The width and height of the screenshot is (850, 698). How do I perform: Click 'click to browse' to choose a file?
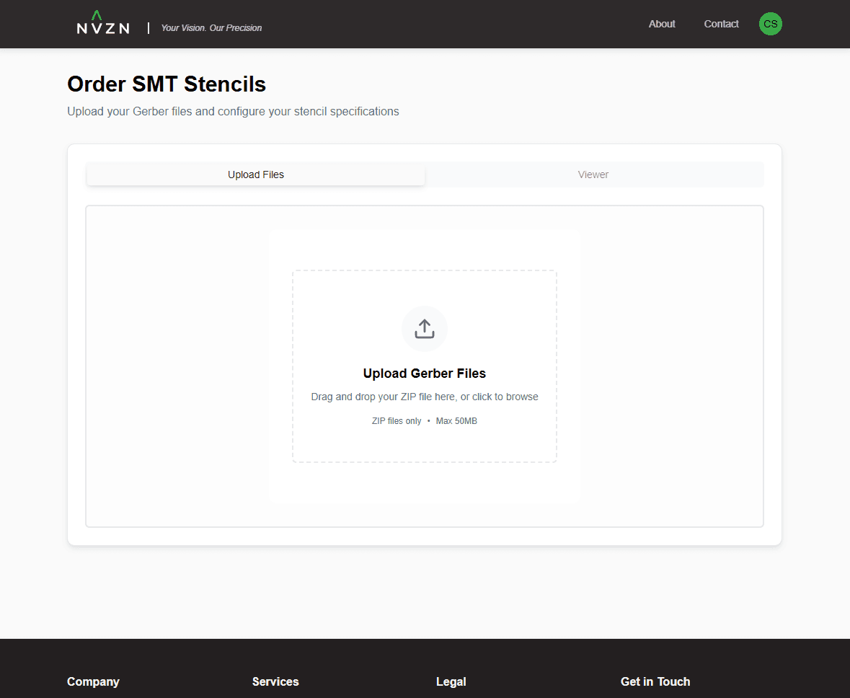[x=507, y=396]
